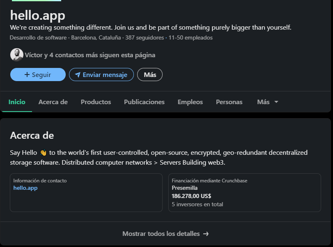
Task: View the Personas tab
Action: pyautogui.click(x=229, y=102)
